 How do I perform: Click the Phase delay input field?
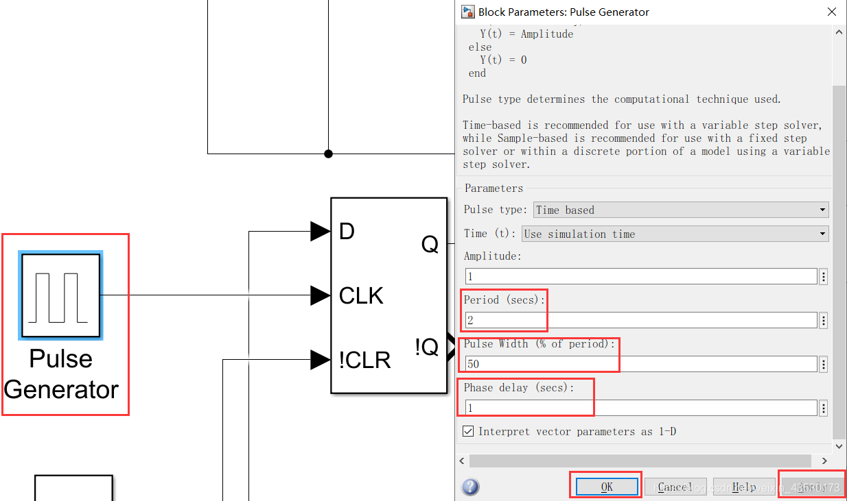coord(640,408)
